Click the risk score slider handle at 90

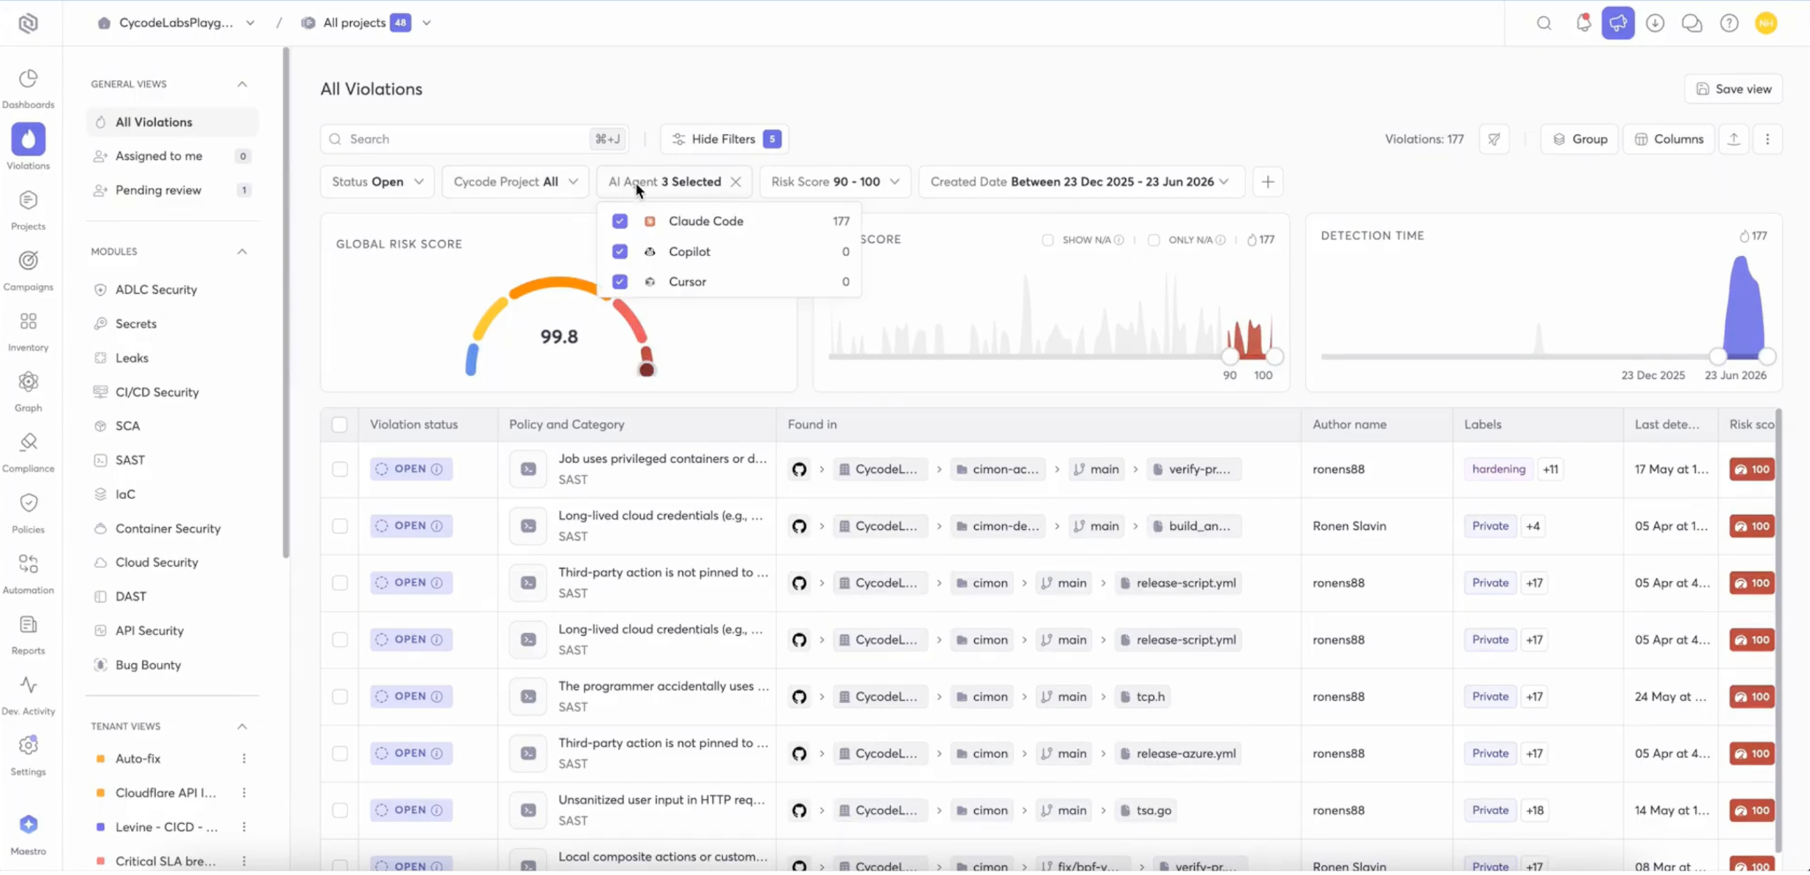[x=1229, y=357]
